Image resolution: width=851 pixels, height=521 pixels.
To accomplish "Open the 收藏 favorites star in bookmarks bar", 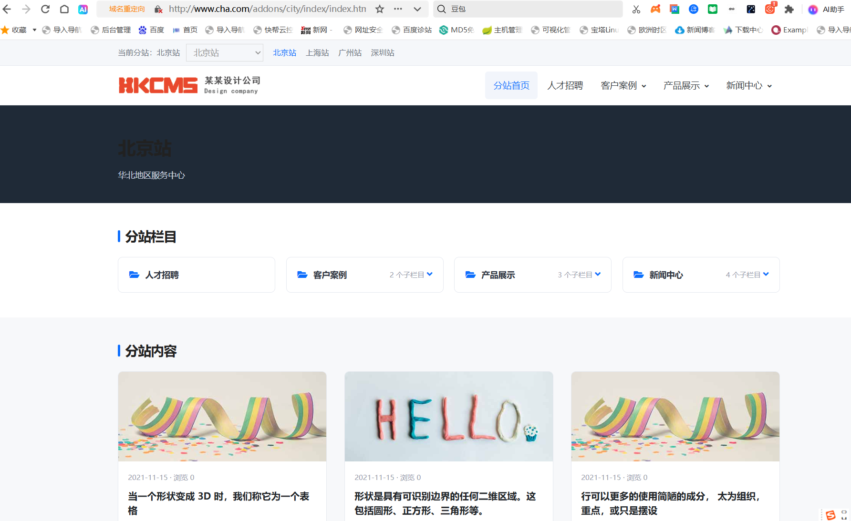I will 5,30.
